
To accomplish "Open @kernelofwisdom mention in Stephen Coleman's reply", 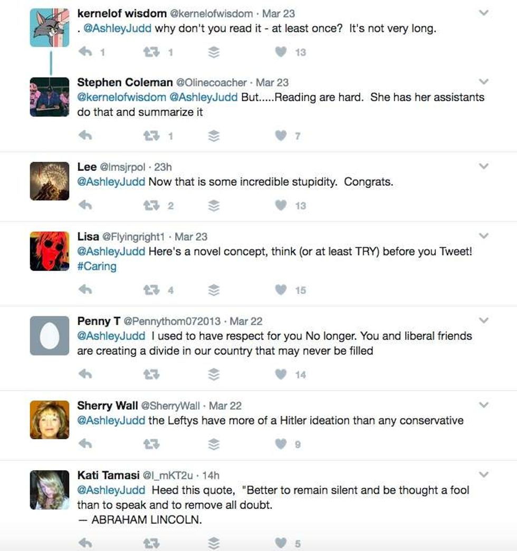I will (x=121, y=98).
